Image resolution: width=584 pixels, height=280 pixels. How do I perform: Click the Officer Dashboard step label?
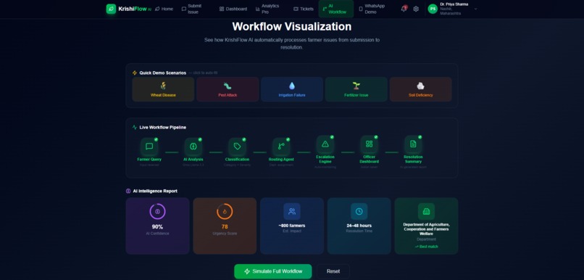(x=369, y=159)
